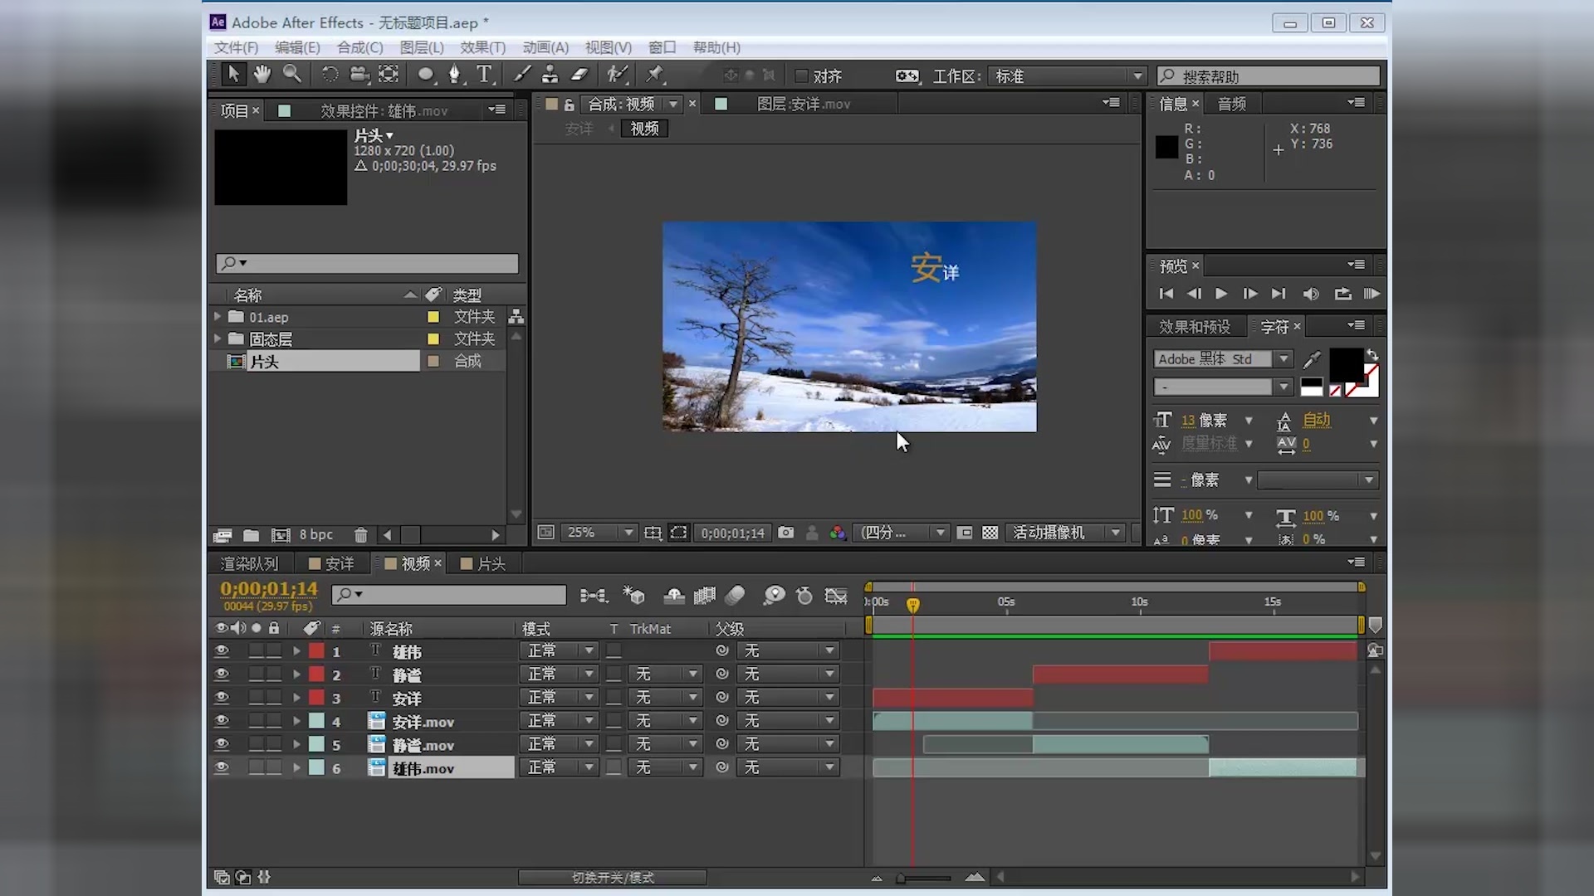Mute audio in preview panel
Screen dimensions: 1594x896
(x=1311, y=294)
